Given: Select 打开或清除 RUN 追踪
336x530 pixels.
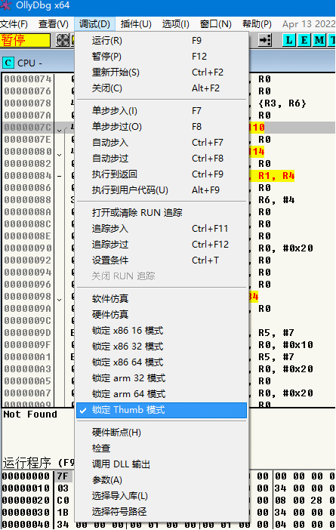Looking at the screenshot, I should click(162, 213).
